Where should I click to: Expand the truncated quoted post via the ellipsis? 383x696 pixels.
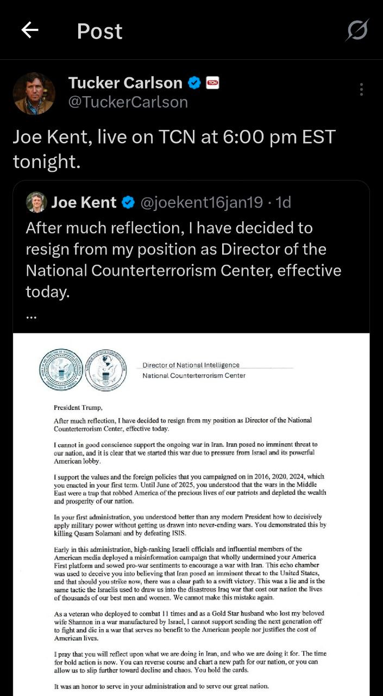pyautogui.click(x=31, y=316)
